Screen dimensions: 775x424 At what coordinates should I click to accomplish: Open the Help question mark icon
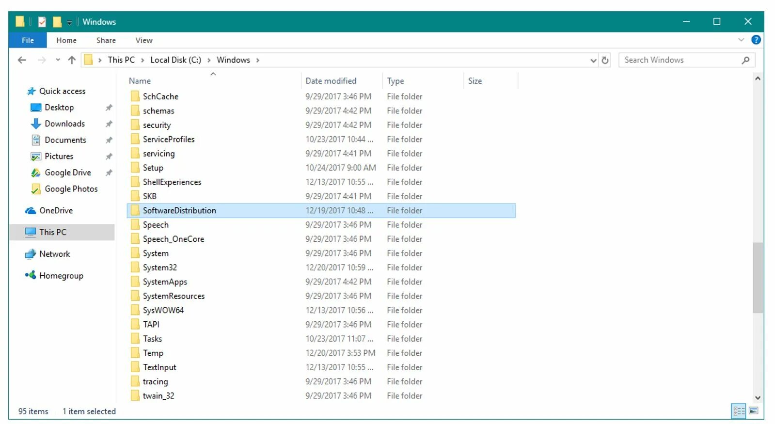pos(756,40)
